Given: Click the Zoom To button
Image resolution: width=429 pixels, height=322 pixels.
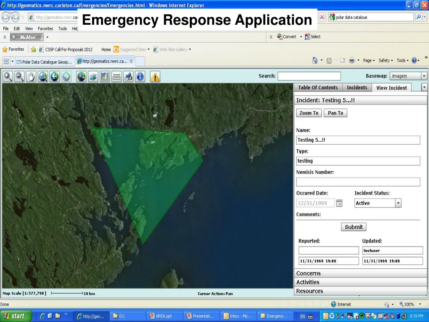Looking at the screenshot, I should (309, 113).
